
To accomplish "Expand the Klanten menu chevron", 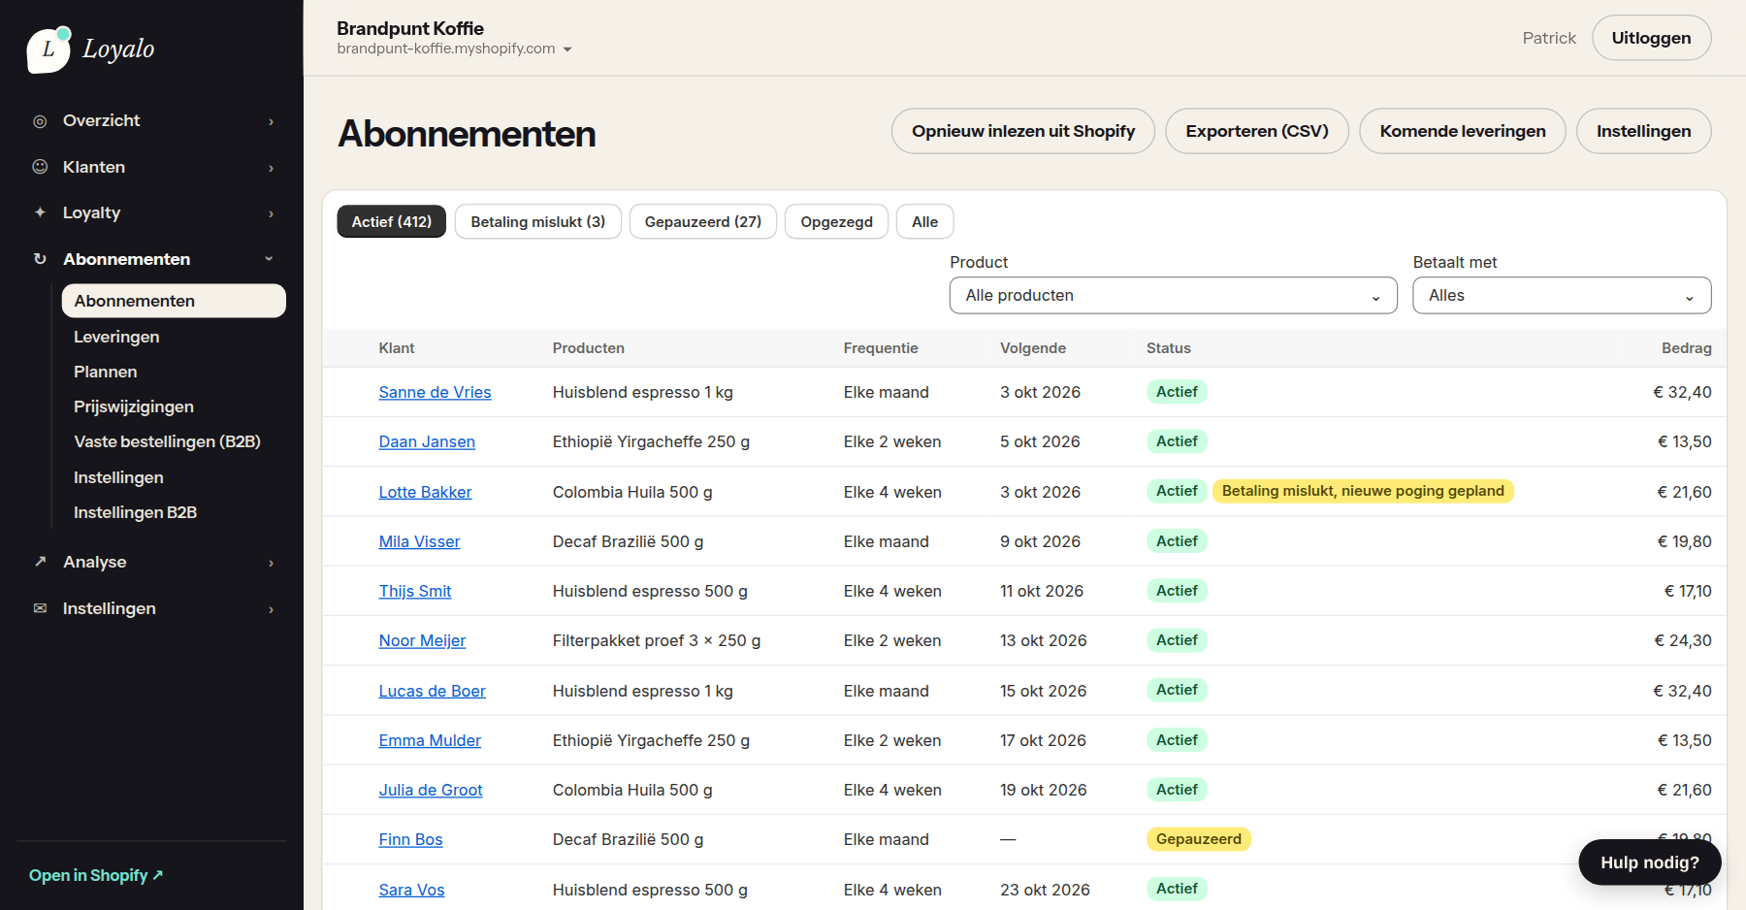I will [271, 168].
